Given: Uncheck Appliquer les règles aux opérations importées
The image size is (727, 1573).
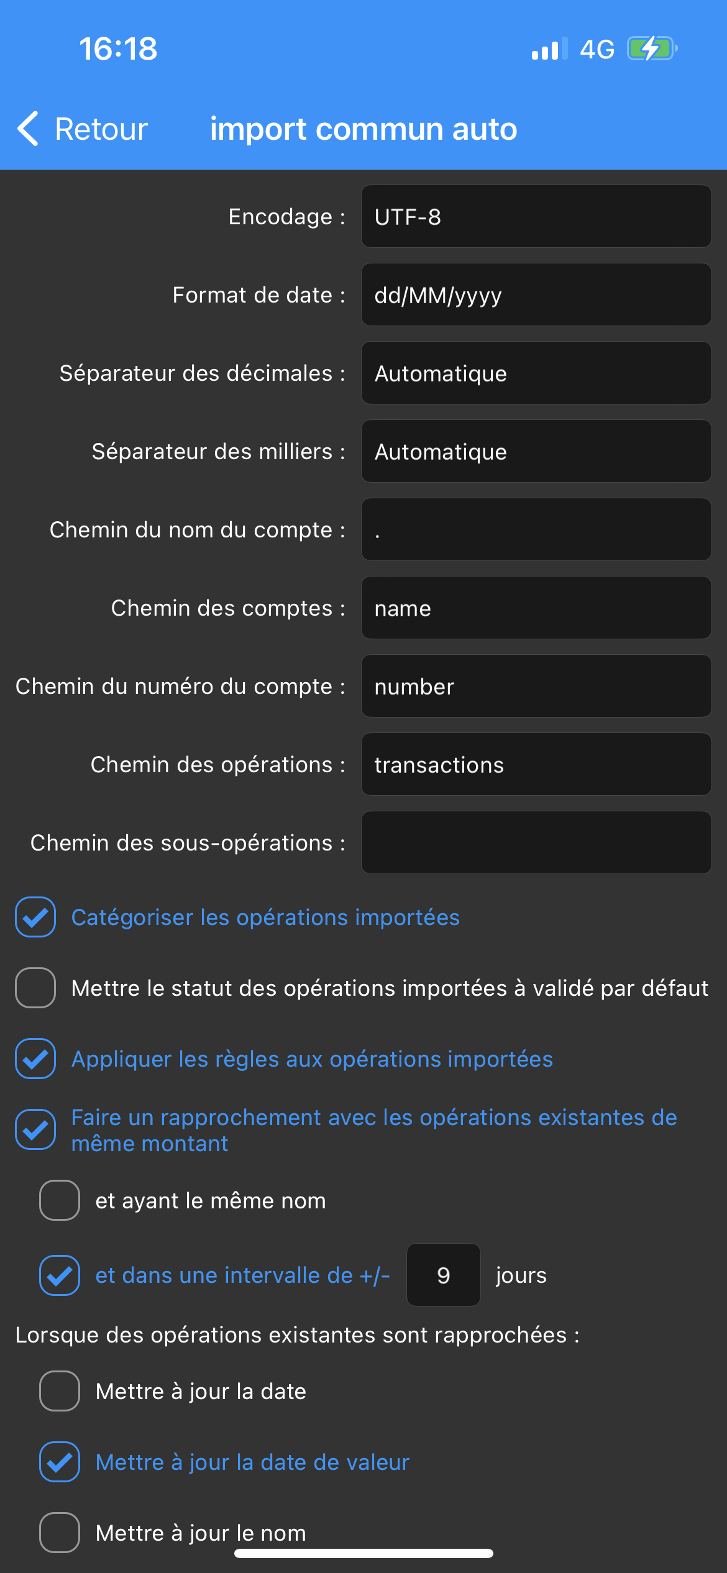Looking at the screenshot, I should coord(35,1059).
